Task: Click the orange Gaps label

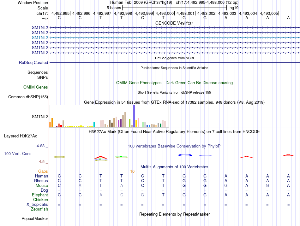Action: (43, 171)
